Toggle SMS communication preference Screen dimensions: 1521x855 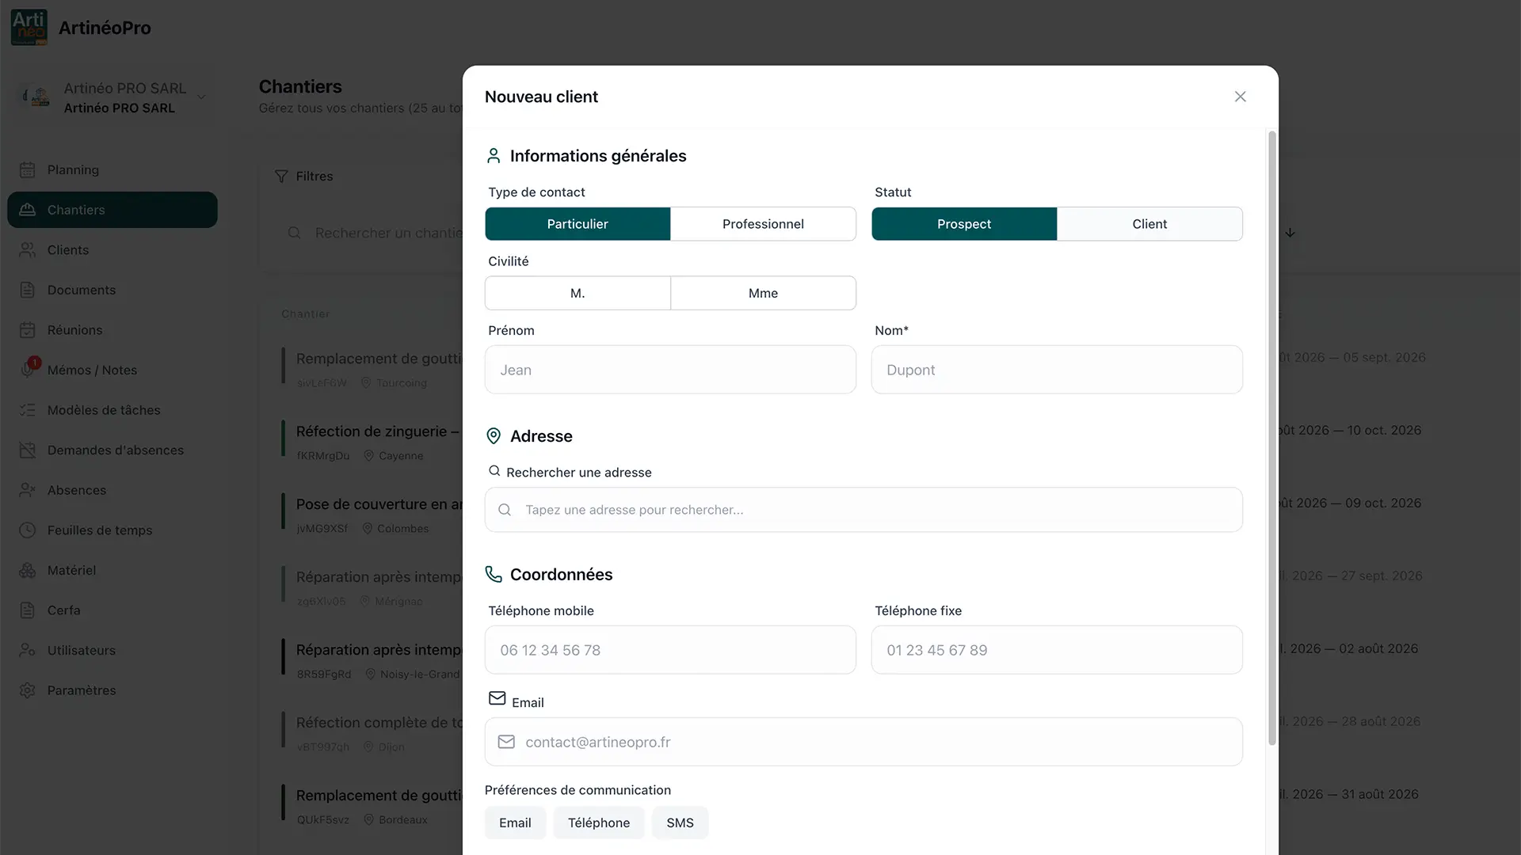tap(680, 823)
